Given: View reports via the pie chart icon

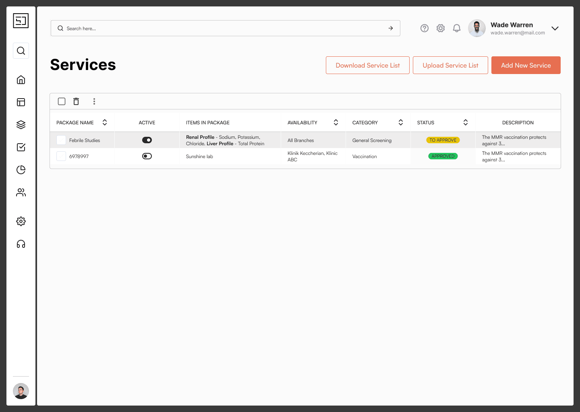Looking at the screenshot, I should click(x=21, y=170).
